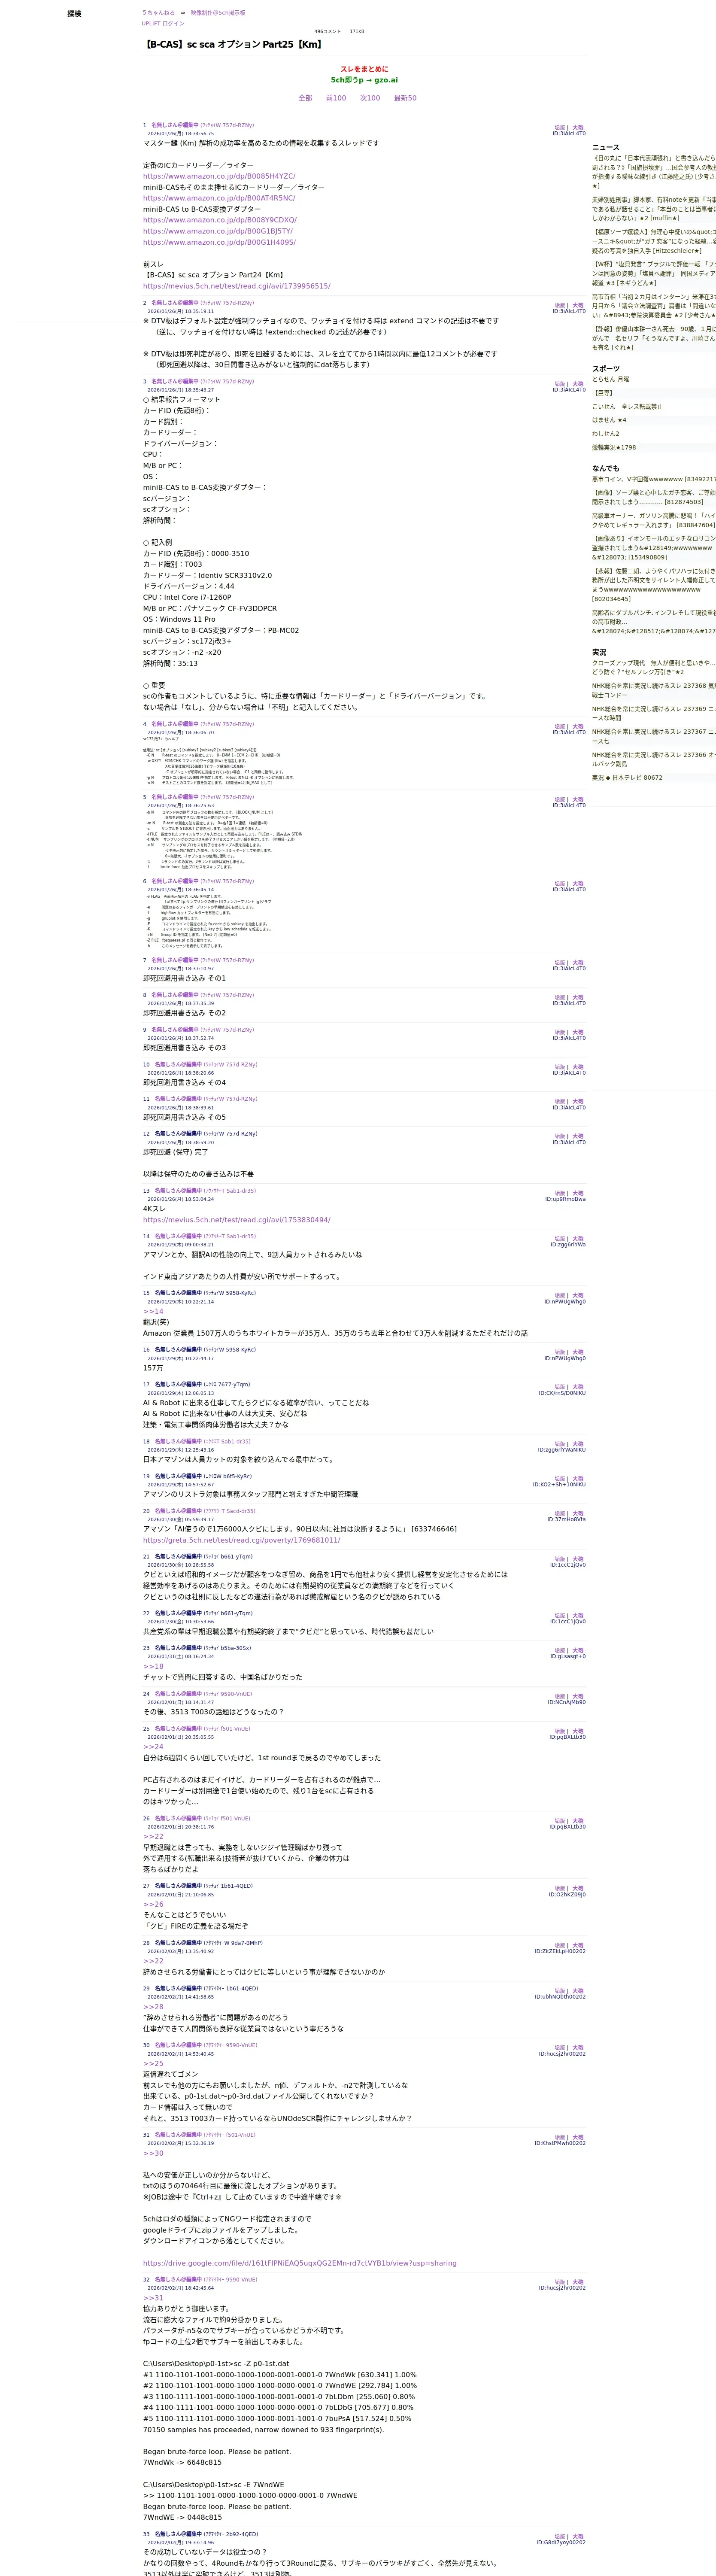Open the スレをまとめに link
This screenshot has height=2576, width=716.
(364, 69)
